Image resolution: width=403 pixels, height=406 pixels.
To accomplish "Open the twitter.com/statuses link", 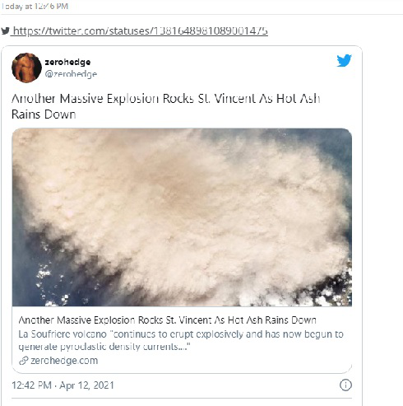I will [141, 31].
